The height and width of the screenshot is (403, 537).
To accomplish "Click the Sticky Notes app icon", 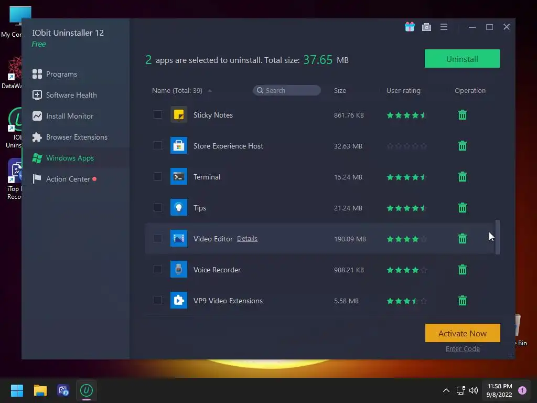I will tap(179, 114).
